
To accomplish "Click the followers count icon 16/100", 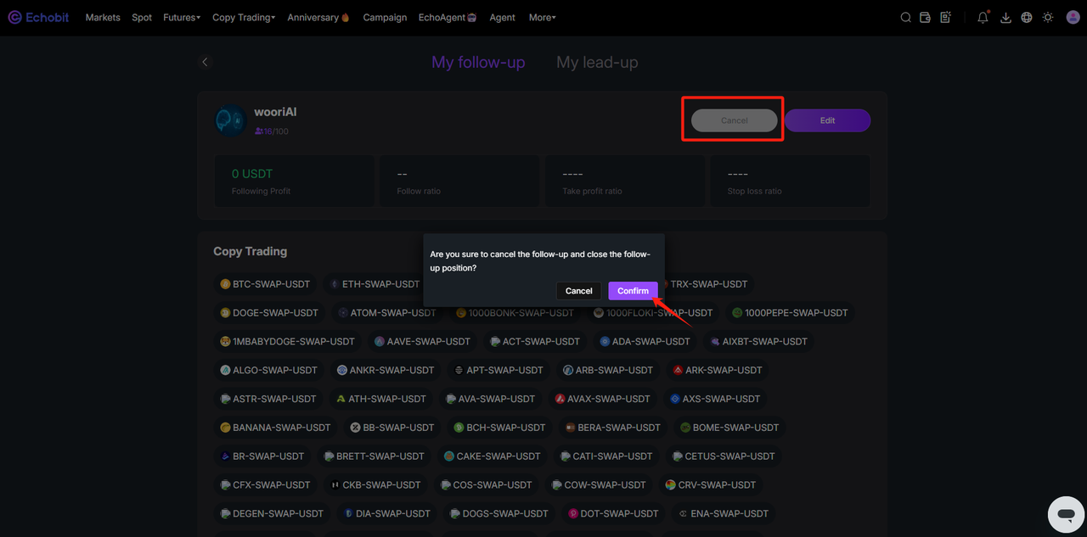I will 258,131.
